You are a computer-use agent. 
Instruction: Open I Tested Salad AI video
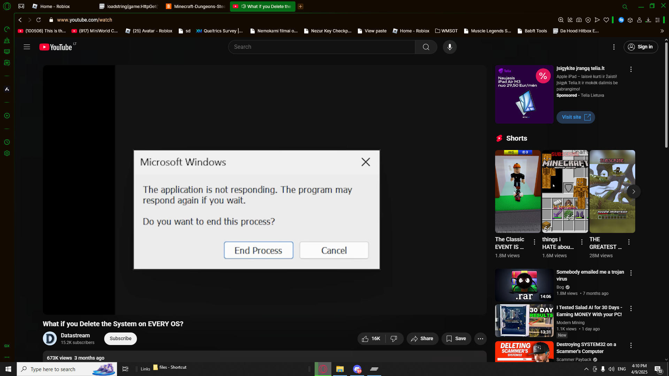(x=524, y=321)
